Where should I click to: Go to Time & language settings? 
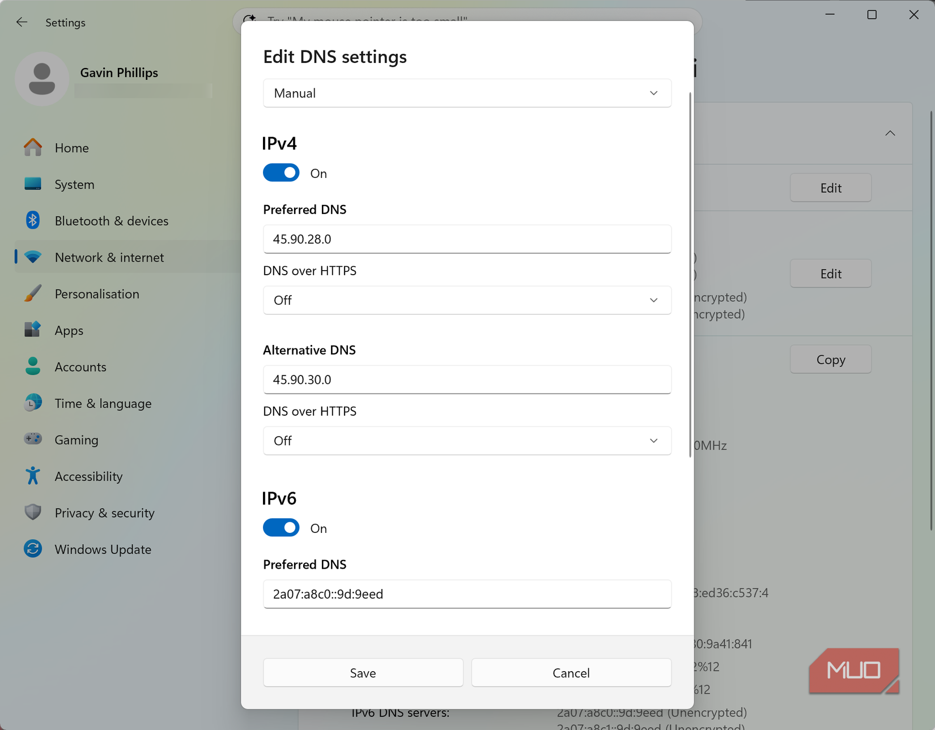(x=103, y=403)
